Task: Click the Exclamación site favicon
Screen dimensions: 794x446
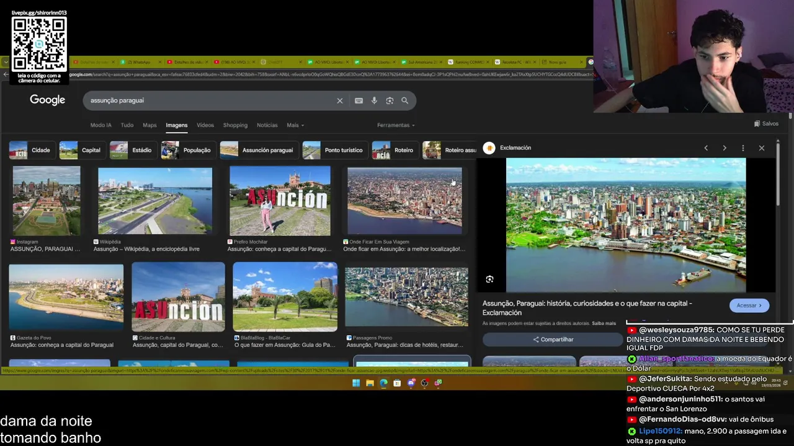Action: click(x=489, y=147)
